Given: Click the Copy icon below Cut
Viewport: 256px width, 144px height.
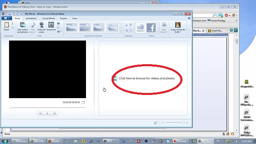Looking at the screenshot, I should (x=12, y=28).
